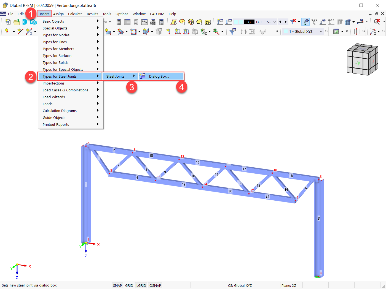Viewport: 386px width, 289px height.
Task: Toggle show loads eye icon
Action: [x=323, y=22]
